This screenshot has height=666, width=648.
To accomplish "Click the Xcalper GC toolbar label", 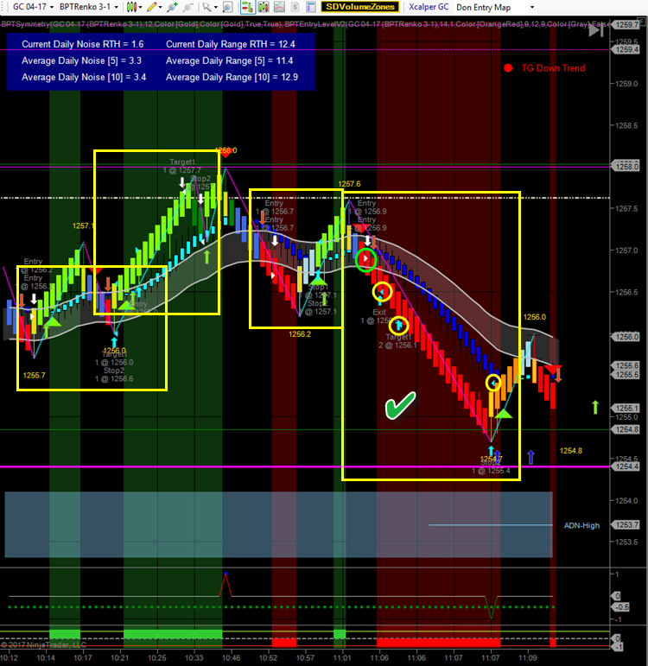I will coord(429,7).
